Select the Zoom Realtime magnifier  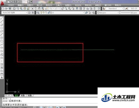click(x=66, y=9)
